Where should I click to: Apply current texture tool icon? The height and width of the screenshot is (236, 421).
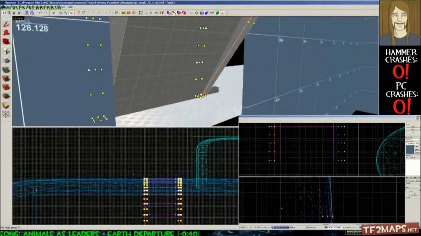[x=6, y=78]
